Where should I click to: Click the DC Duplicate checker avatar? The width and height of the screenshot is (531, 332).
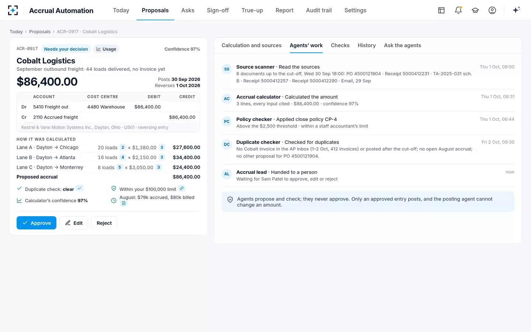(x=227, y=144)
